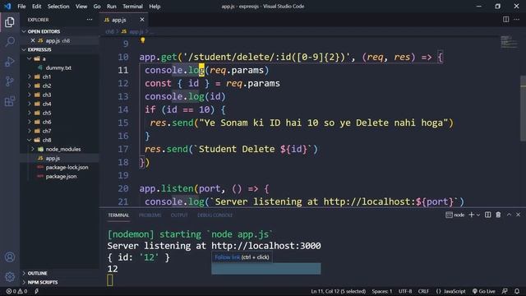The height and width of the screenshot is (296, 526).
Task: Click the Split Editor Right icon
Action: pyautogui.click(x=506, y=20)
